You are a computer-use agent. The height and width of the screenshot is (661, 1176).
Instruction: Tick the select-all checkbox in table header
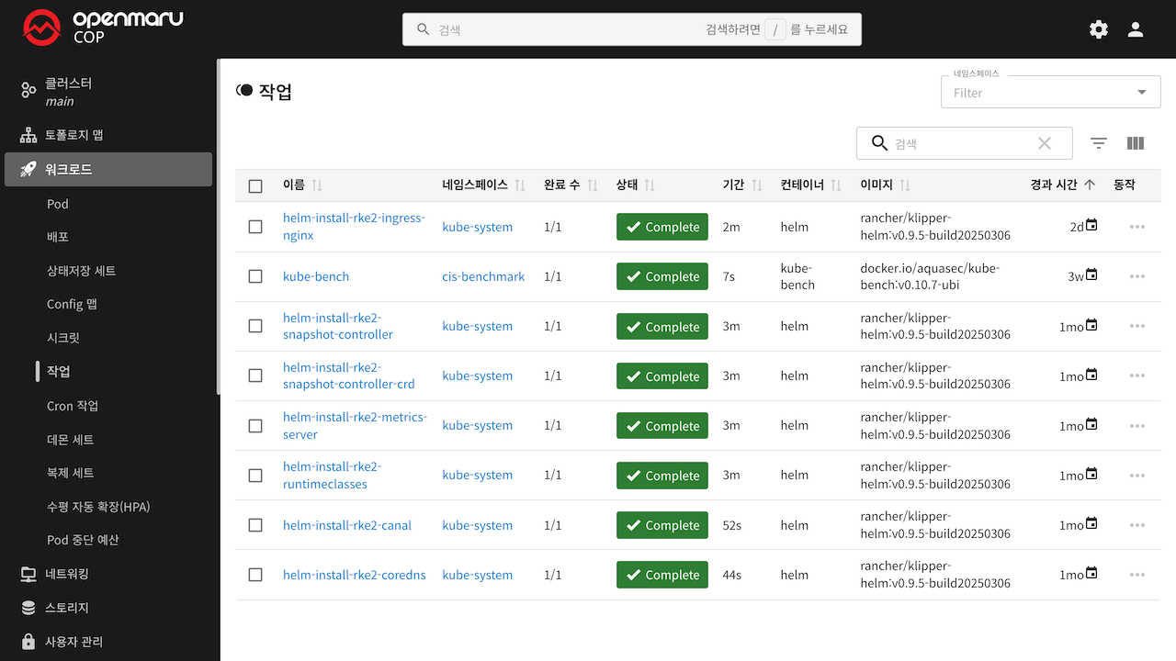[255, 185]
